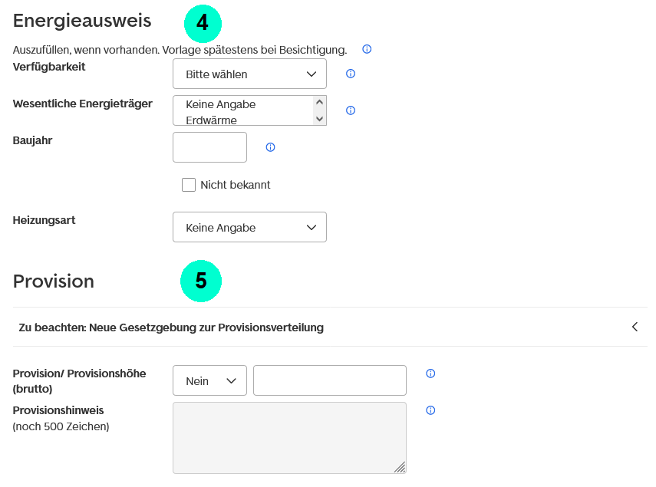656x487 pixels.
Task: Click info icon beside Wesentliche Energieträger list
Action: [351, 110]
